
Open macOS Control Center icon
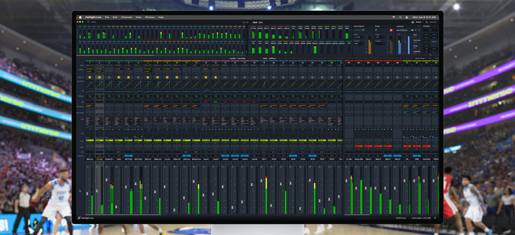click(x=406, y=17)
